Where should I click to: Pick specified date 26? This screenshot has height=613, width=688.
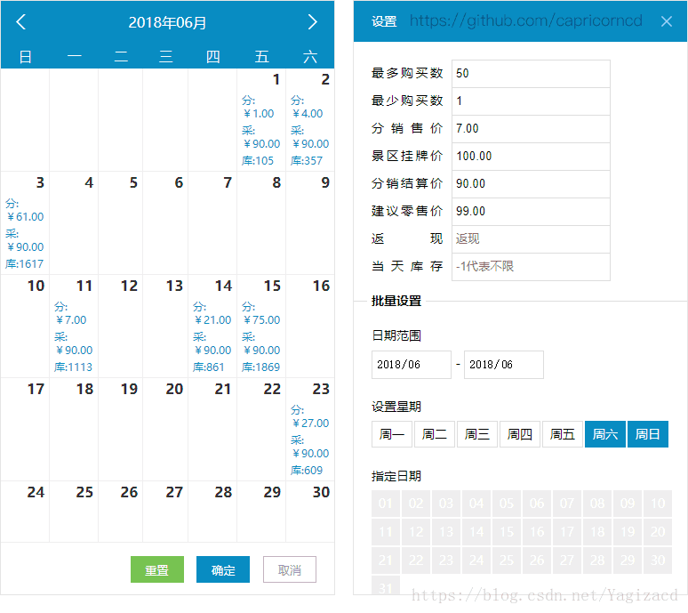[x=537, y=561]
